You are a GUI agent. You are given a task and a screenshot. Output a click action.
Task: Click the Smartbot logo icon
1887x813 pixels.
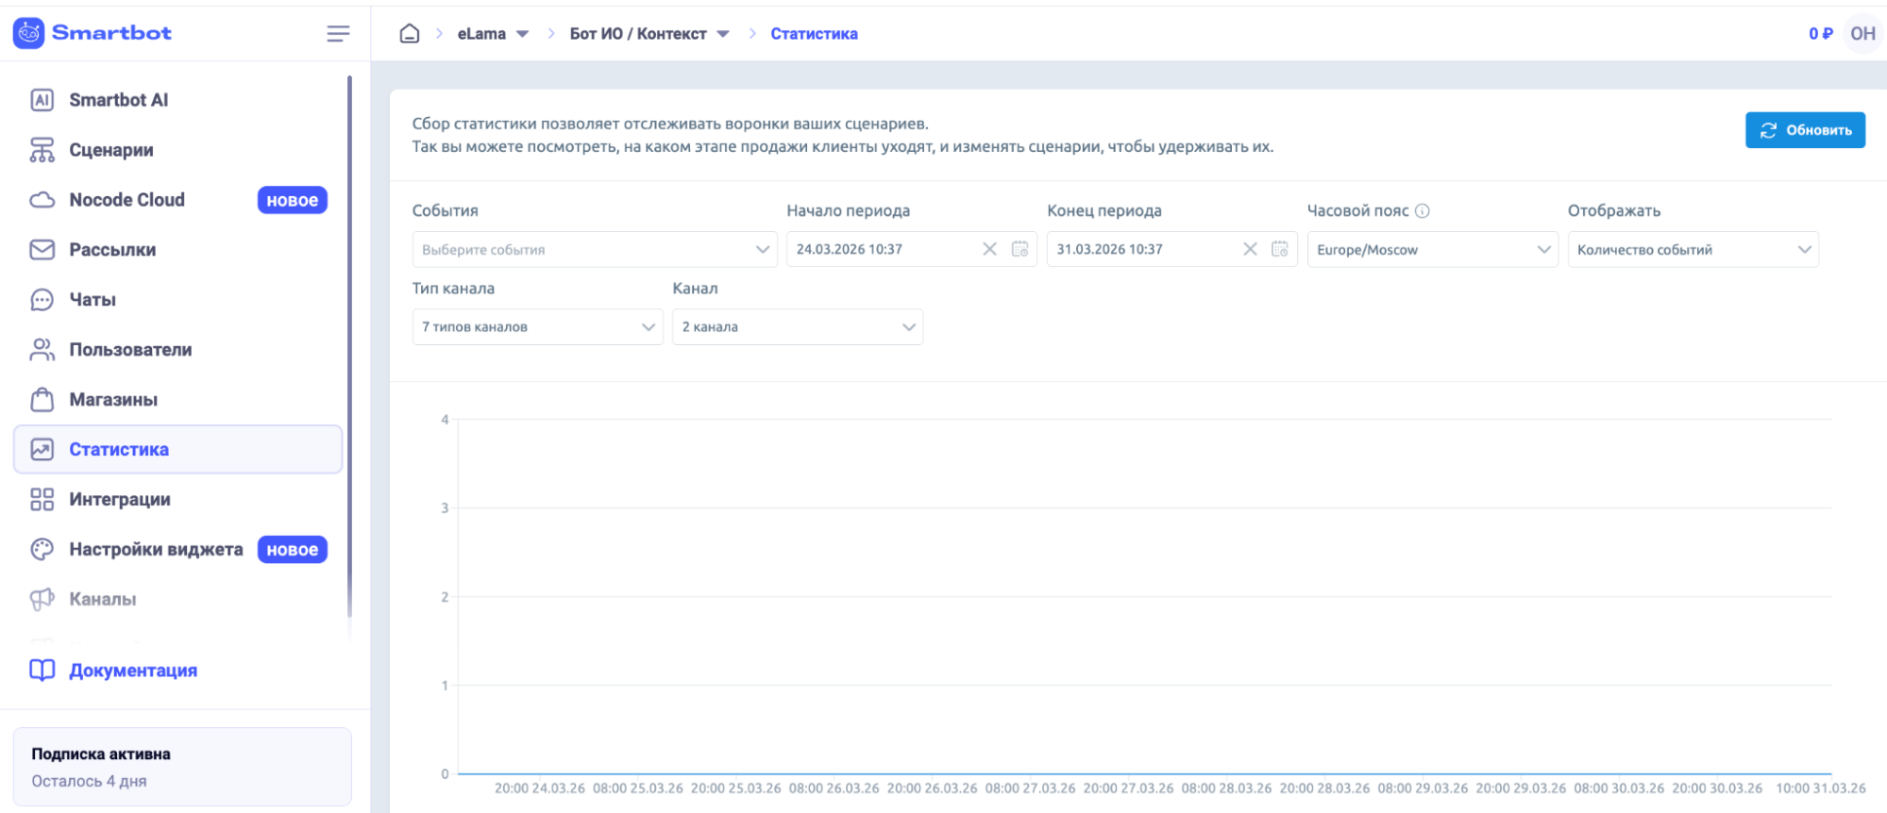point(28,33)
